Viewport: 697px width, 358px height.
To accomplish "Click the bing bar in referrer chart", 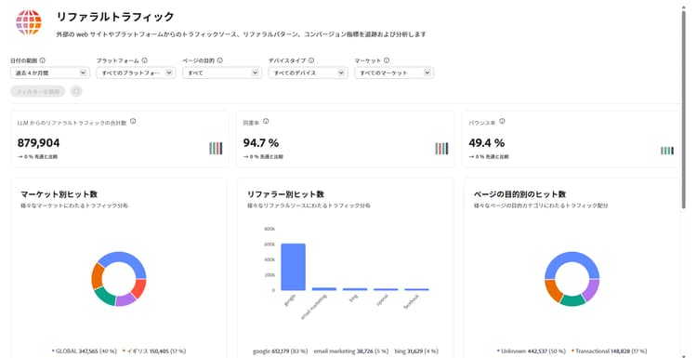I will (x=355, y=289).
